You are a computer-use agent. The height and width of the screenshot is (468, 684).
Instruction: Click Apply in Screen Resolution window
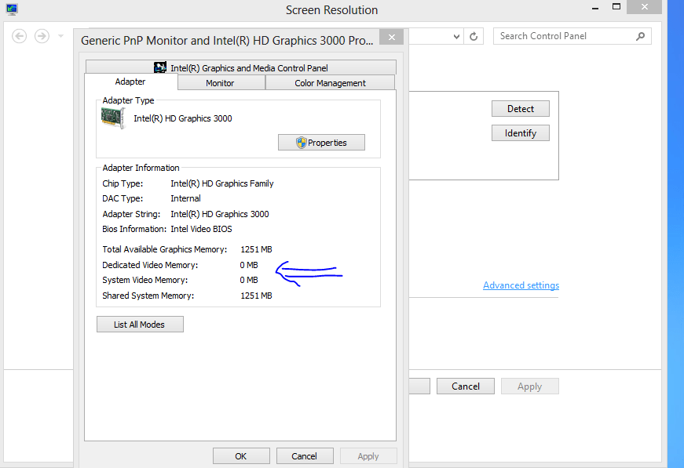[529, 386]
